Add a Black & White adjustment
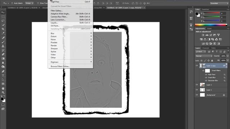This screenshot has width=230, height=129. coord(209,39)
